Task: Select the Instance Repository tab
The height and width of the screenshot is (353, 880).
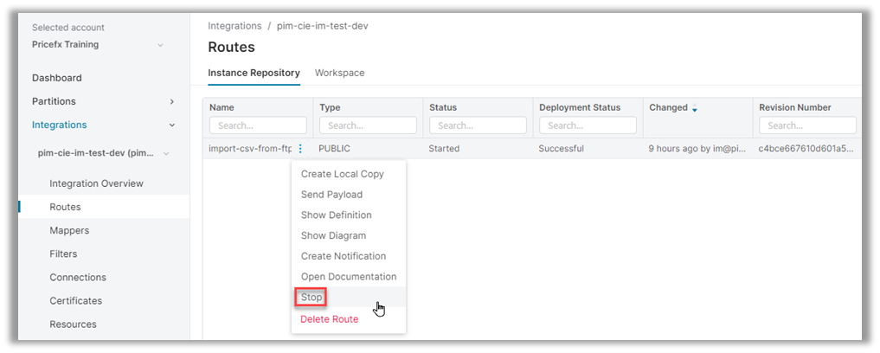Action: [x=254, y=73]
